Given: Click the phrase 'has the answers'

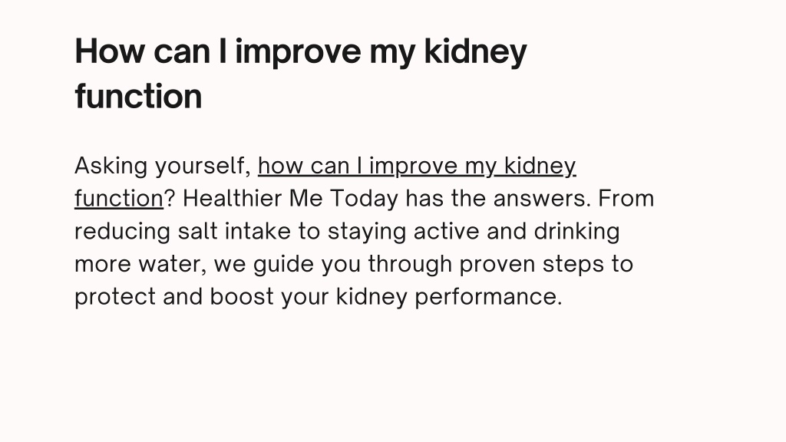Looking at the screenshot, I should (x=495, y=199).
